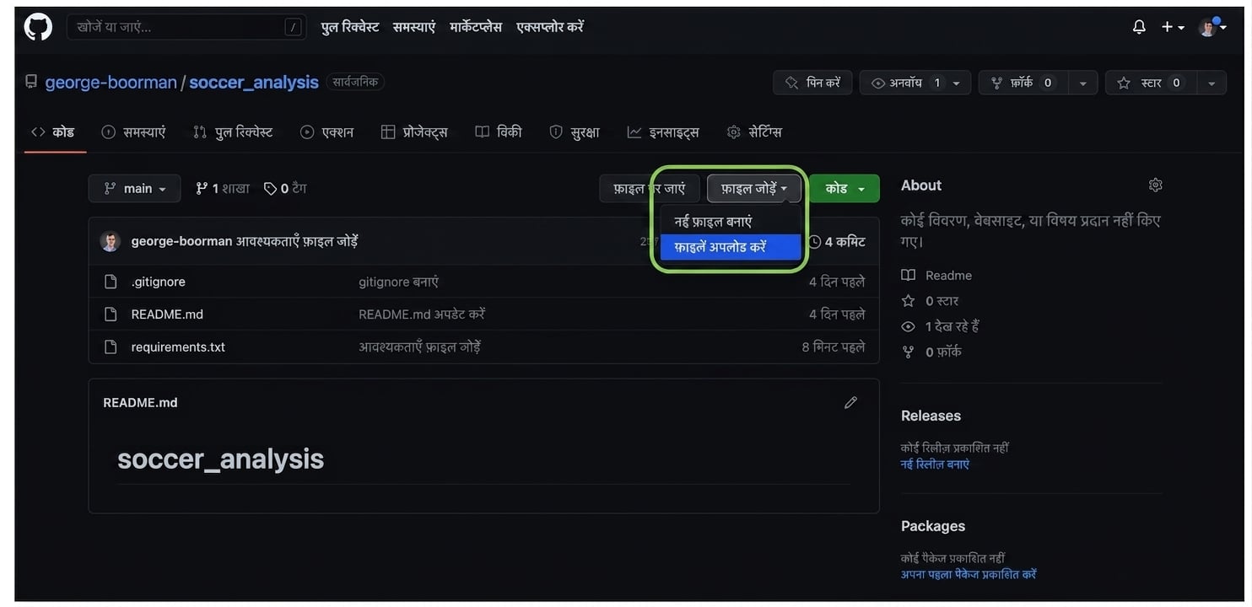The image size is (1252, 607).
Task: Open README.md अपडेट करें commit message
Action: point(422,314)
